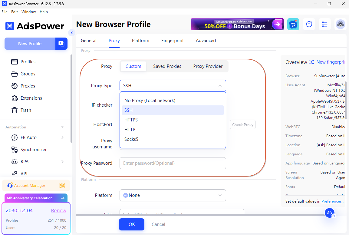Click the teal refresh chat icon
Image resolution: width=349 pixels, height=235 pixels.
293,24
